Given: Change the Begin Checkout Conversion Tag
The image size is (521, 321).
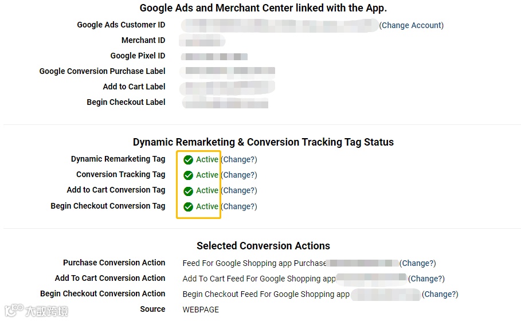Looking at the screenshot, I should coord(239,206).
